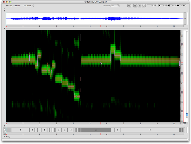191x144 pixels.
Task: Select the note segment after second 2
Action: pyautogui.click(x=44, y=130)
